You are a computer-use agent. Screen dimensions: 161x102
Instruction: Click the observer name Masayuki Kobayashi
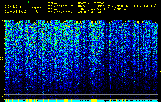pyautogui.click(x=92, y=3)
